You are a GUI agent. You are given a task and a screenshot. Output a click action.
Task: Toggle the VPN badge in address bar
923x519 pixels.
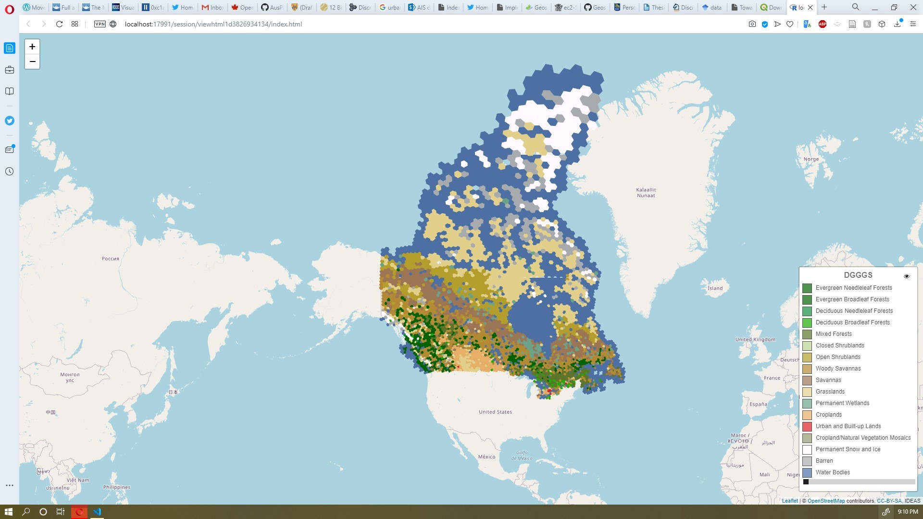pyautogui.click(x=100, y=24)
